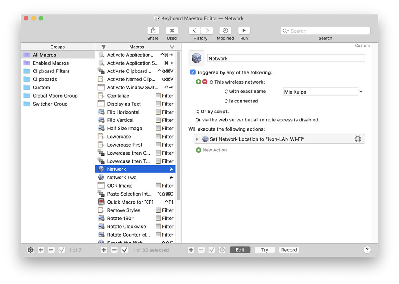Viewport: 399px width, 284px height.
Task: Expand the Set Network Location action
Action: tap(197, 139)
